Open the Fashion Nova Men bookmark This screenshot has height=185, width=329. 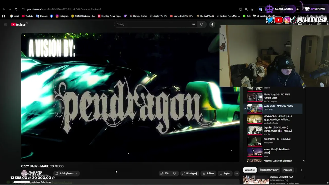(x=228, y=16)
